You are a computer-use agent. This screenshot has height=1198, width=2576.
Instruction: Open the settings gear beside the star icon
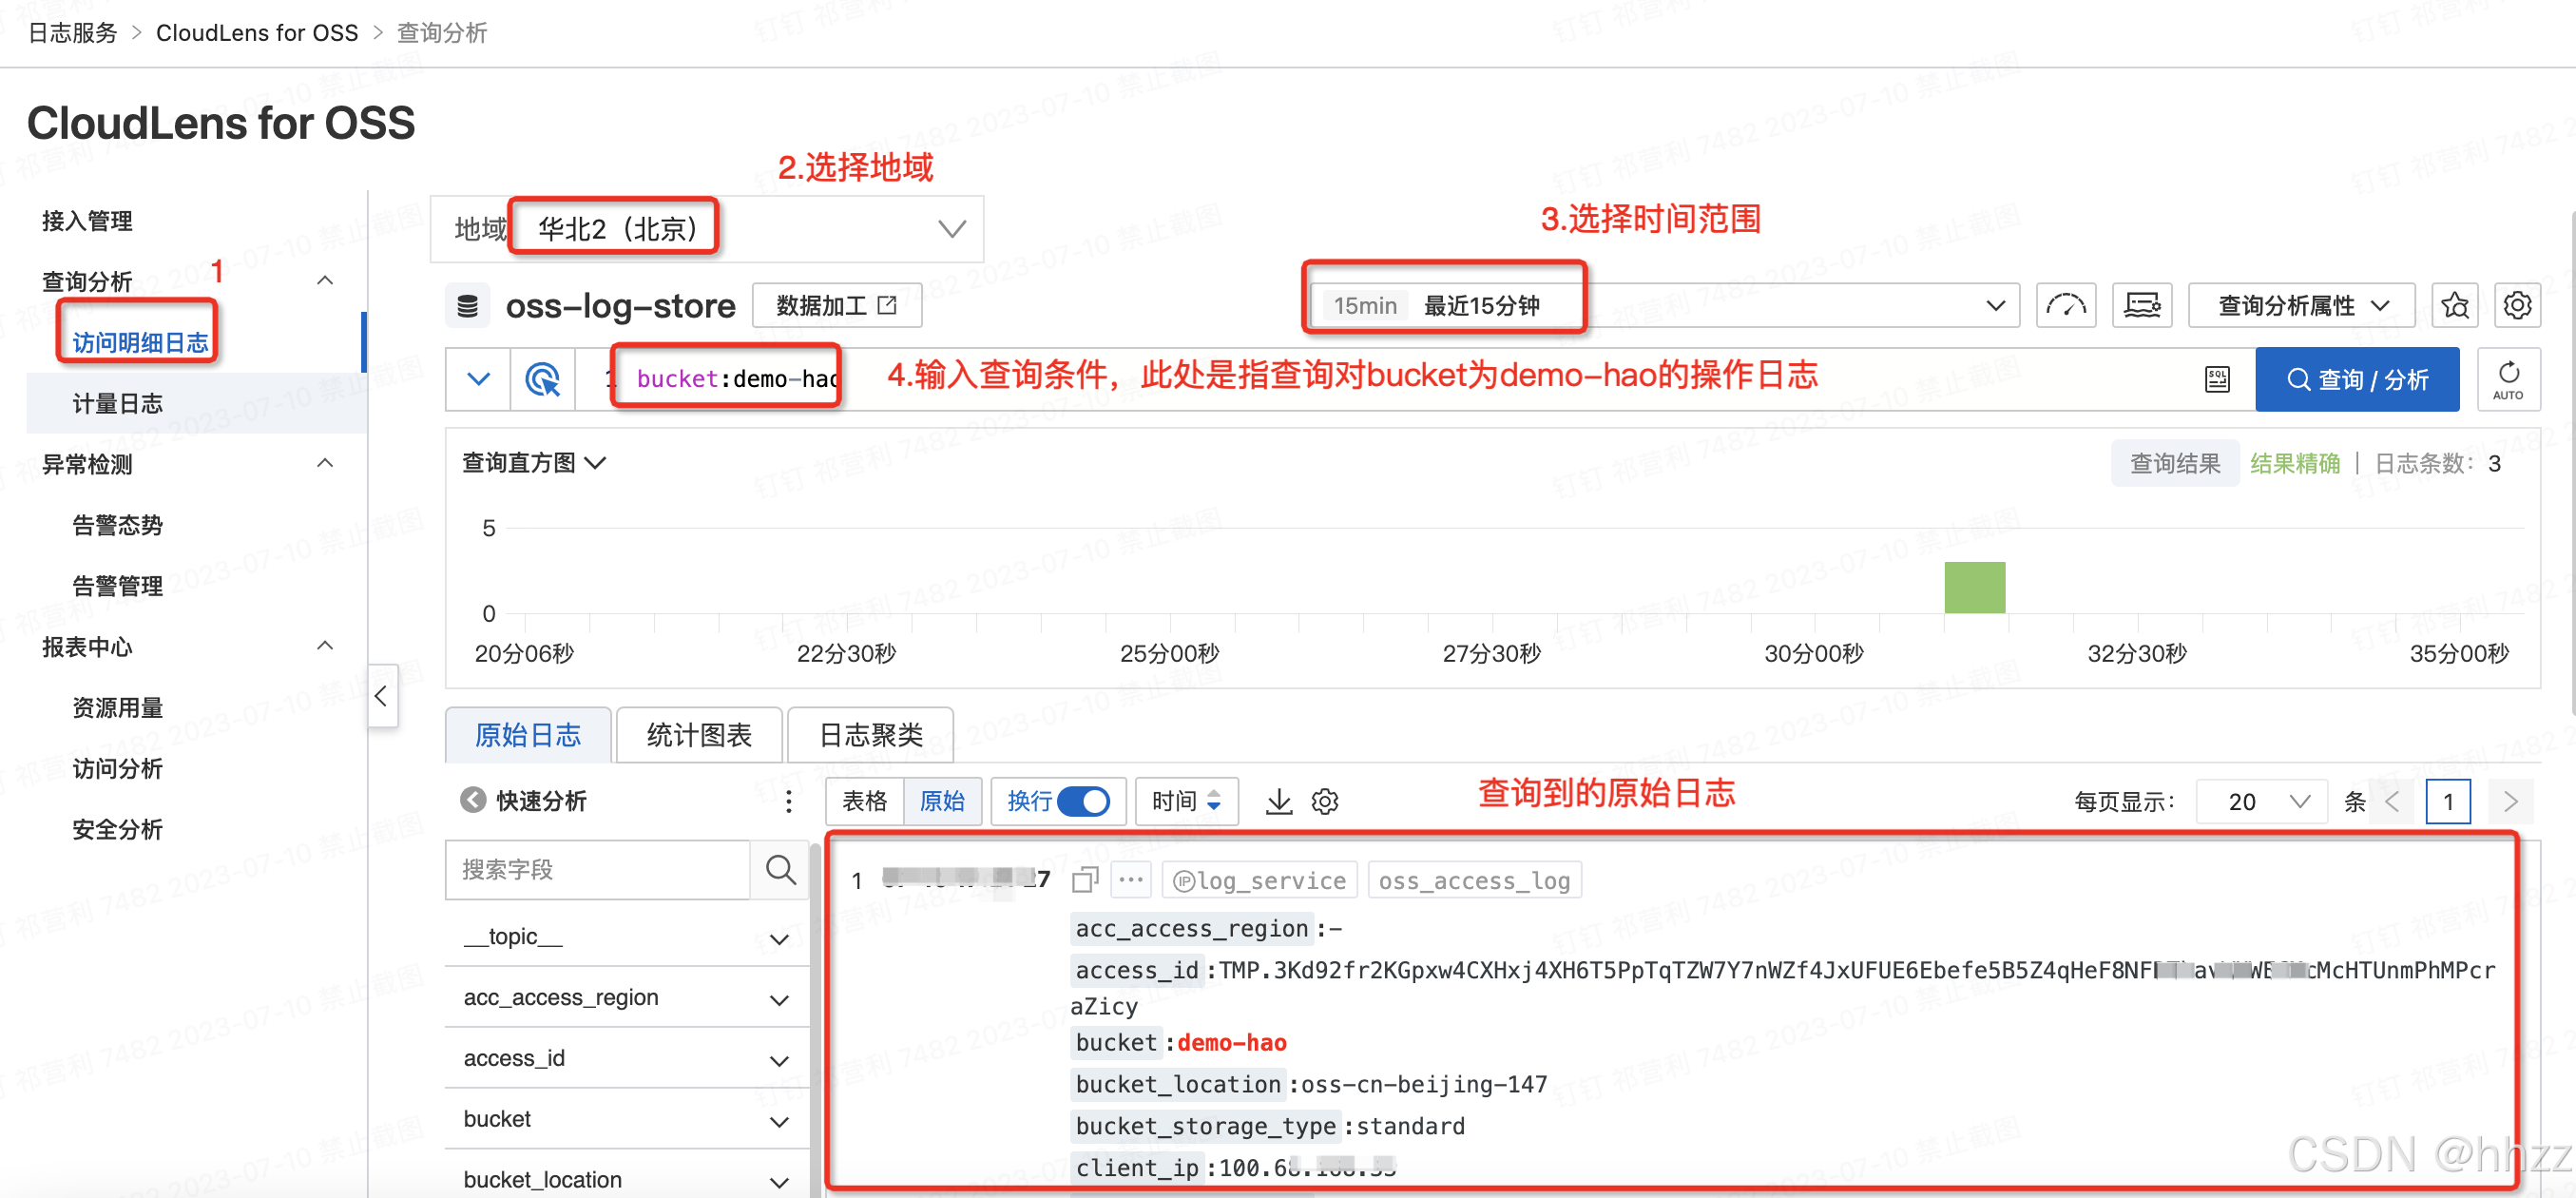pyautogui.click(x=2517, y=305)
